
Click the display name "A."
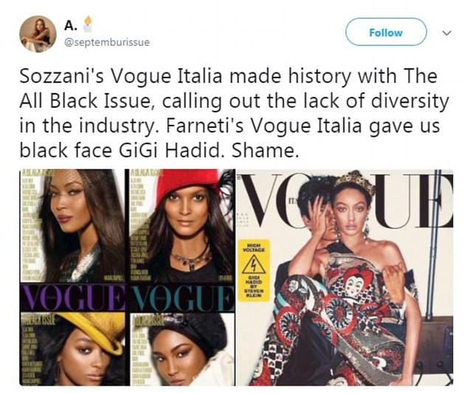(x=71, y=26)
